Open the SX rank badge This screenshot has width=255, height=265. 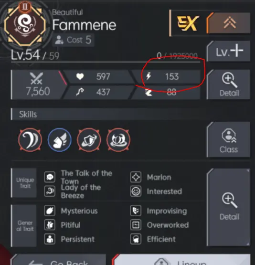tap(188, 23)
